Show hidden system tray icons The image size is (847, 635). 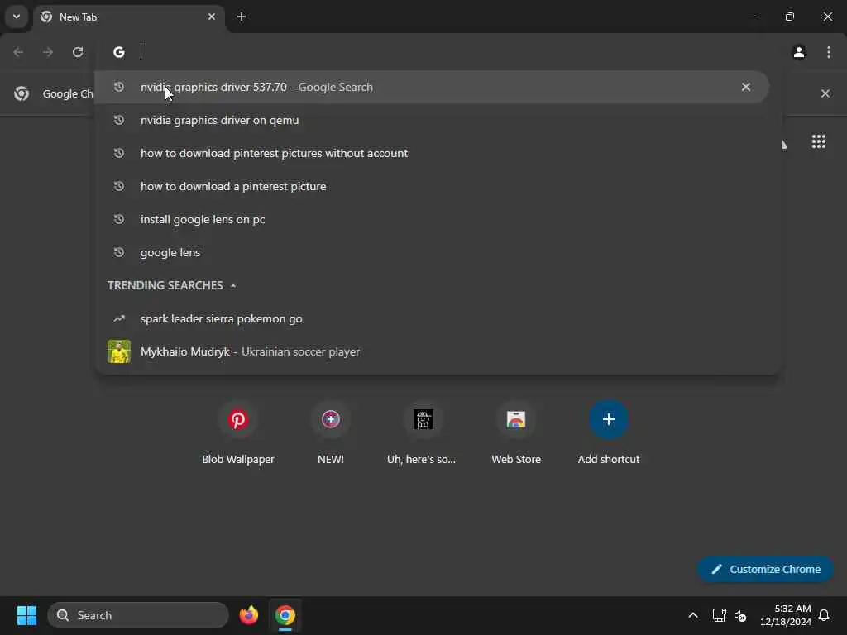pyautogui.click(x=693, y=615)
